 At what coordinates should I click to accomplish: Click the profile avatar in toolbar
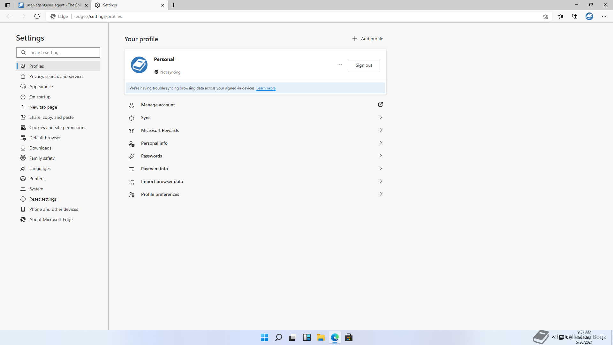coord(589,16)
